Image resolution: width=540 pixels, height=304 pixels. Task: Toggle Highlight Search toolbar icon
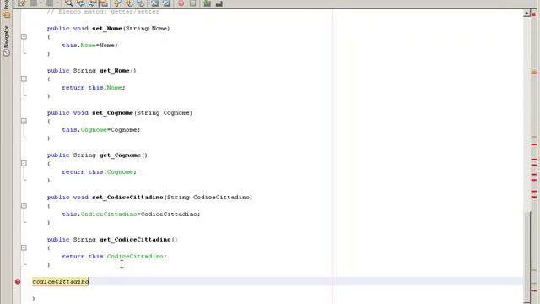103,3
